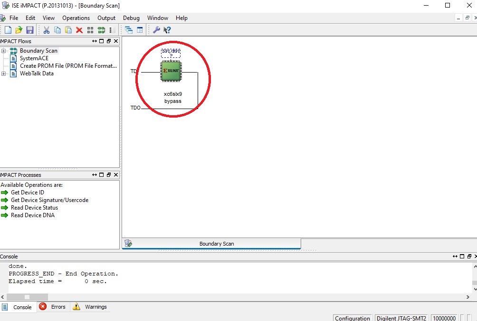Select Create PROM File flow item
The width and height of the screenshot is (477, 321).
pyautogui.click(x=68, y=66)
